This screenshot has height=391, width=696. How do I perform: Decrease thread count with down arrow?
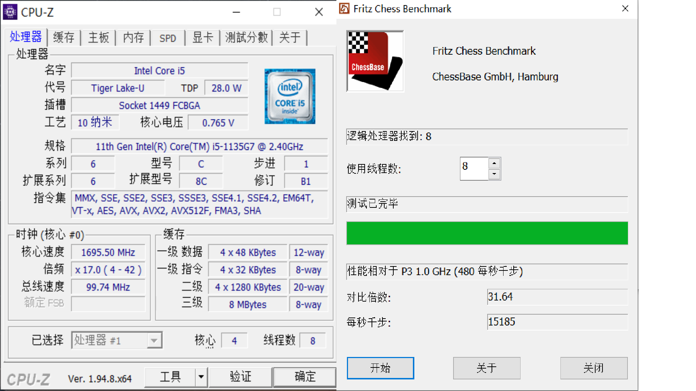click(x=494, y=174)
